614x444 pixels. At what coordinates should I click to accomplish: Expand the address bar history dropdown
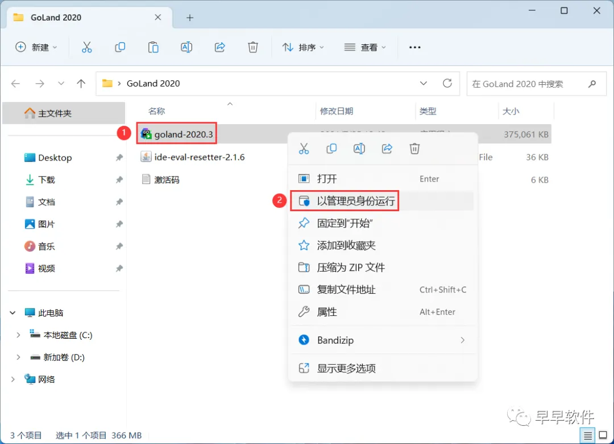coord(424,83)
